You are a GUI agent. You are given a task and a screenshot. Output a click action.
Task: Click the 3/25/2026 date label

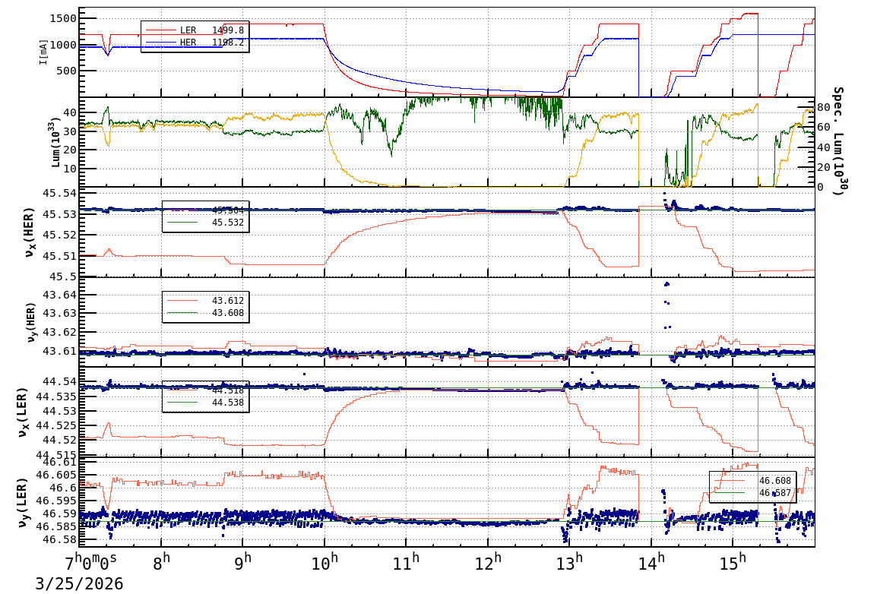coord(80,584)
